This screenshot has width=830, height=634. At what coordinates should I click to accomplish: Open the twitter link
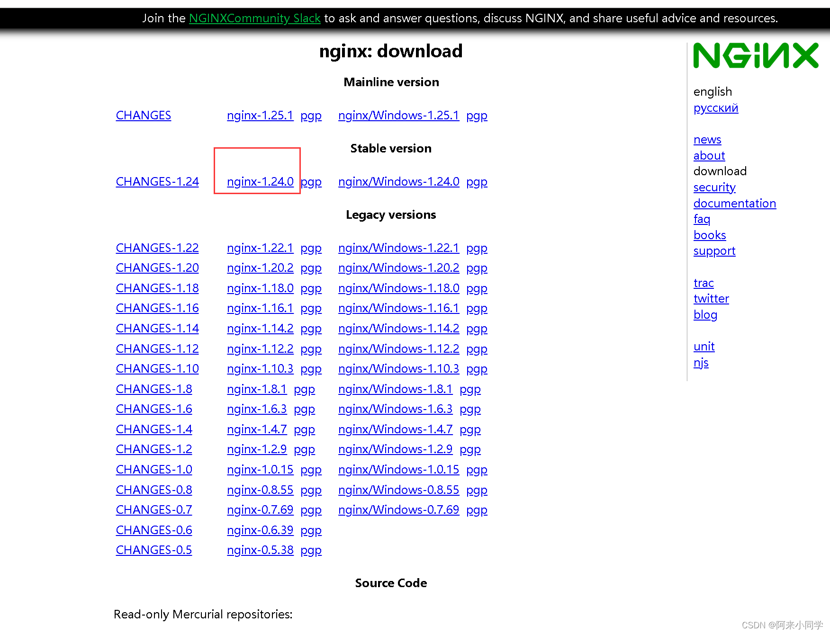tap(711, 299)
